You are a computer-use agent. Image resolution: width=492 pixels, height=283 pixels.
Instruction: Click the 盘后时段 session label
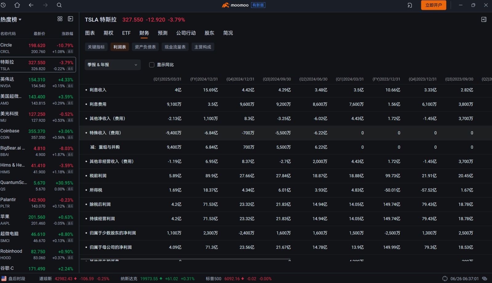17,279
